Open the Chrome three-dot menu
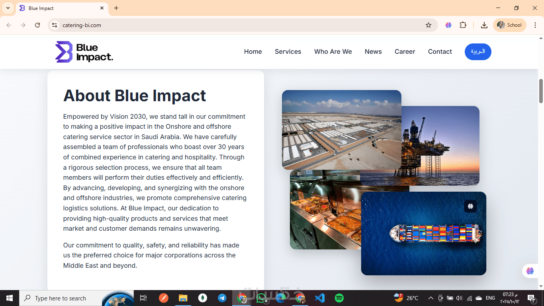544x306 pixels. (536, 25)
